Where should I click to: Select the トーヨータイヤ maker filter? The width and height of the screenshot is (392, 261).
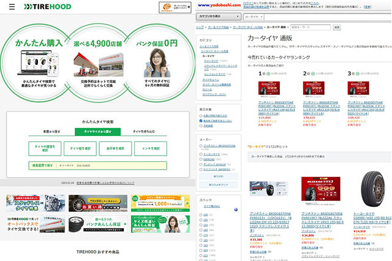(x=201, y=154)
